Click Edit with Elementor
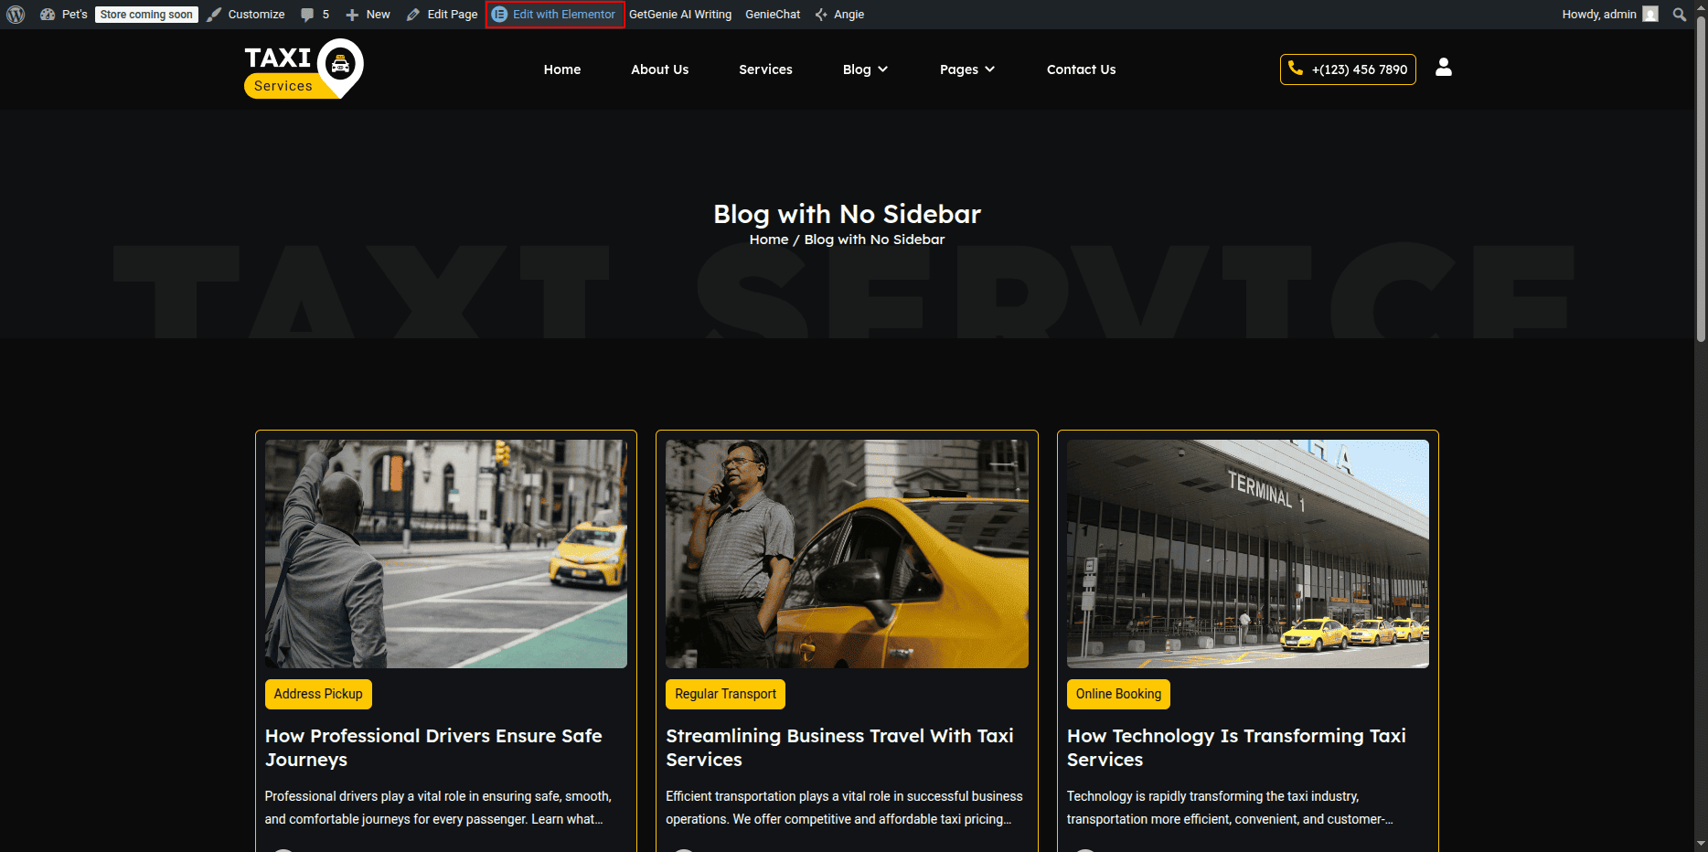1708x852 pixels. click(x=554, y=15)
